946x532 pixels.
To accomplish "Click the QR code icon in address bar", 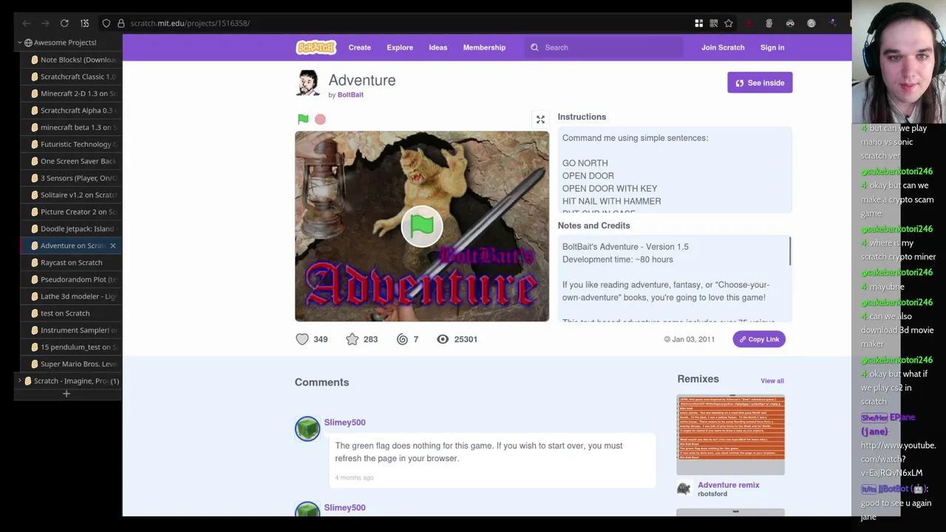I will [x=714, y=24].
